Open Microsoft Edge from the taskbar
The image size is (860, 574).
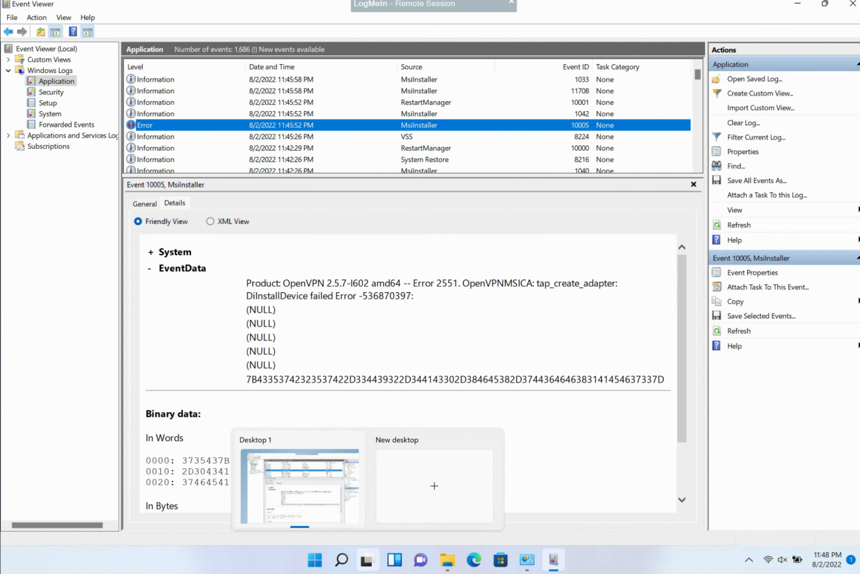(474, 560)
